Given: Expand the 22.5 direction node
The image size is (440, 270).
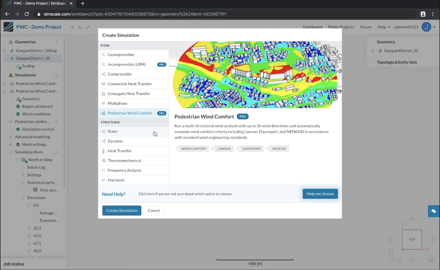Looking at the screenshot, I should tap(29, 228).
